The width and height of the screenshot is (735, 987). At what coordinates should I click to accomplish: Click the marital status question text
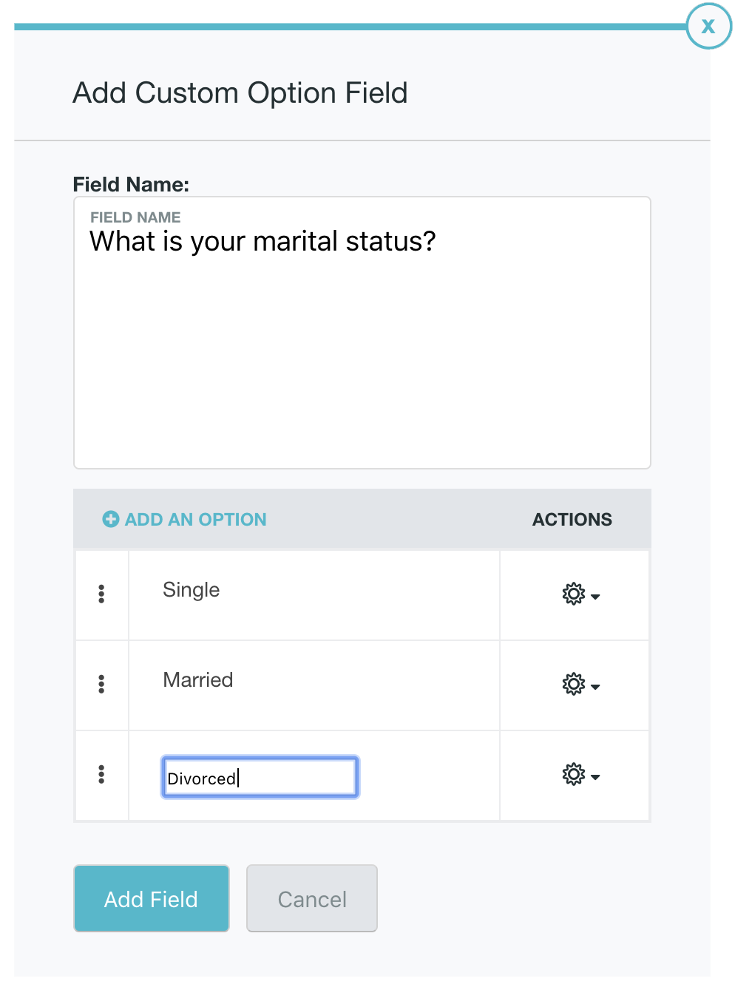click(x=262, y=242)
